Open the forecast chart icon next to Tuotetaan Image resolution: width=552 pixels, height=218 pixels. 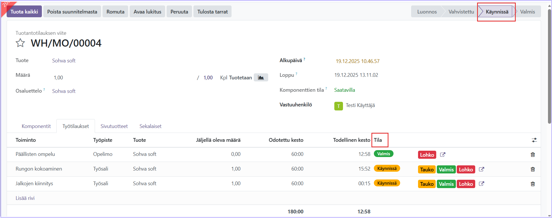261,78
